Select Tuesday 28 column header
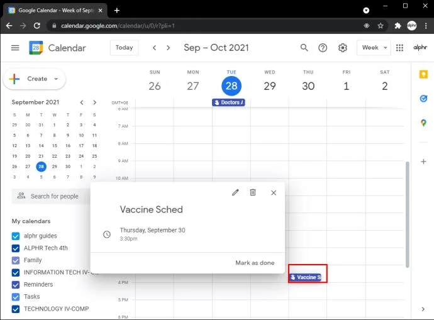This screenshot has height=320, width=434. pyautogui.click(x=231, y=82)
